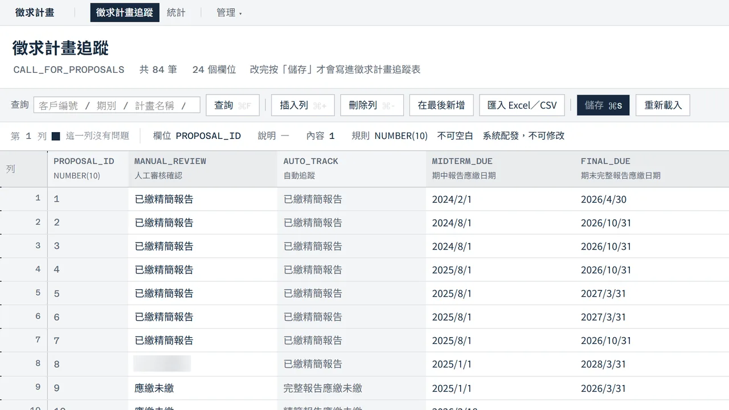
Task: Open the 徵求計畫追蹤 tab
Action: pyautogui.click(x=125, y=13)
